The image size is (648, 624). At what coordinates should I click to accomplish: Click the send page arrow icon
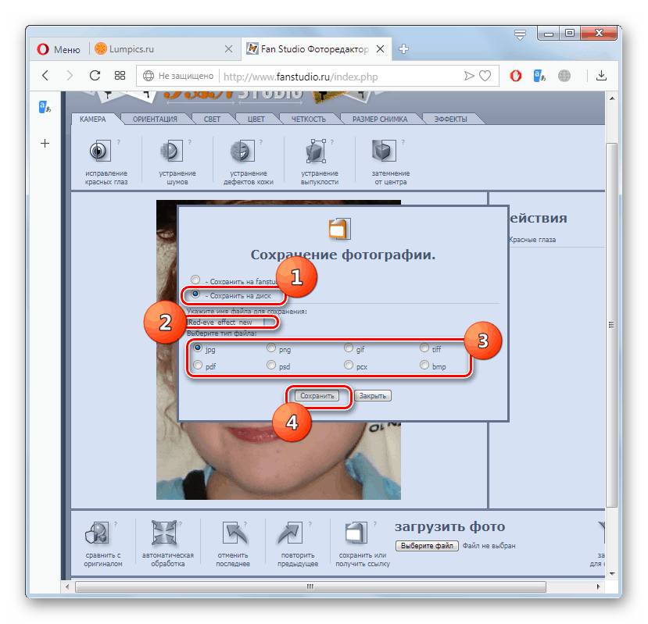(469, 76)
